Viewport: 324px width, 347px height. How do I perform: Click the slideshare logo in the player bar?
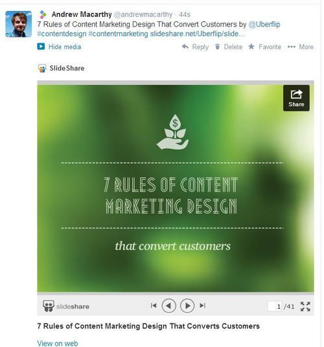tap(66, 306)
